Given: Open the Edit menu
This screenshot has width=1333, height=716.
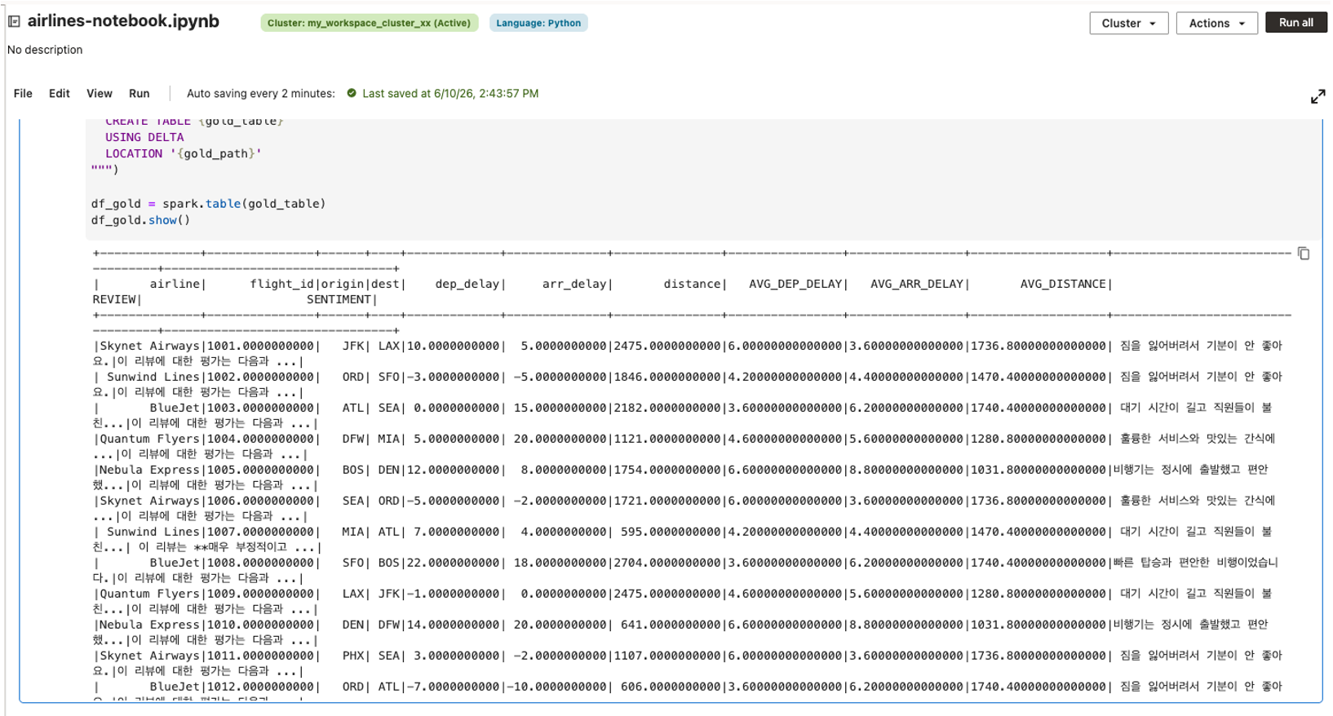Looking at the screenshot, I should pos(60,93).
